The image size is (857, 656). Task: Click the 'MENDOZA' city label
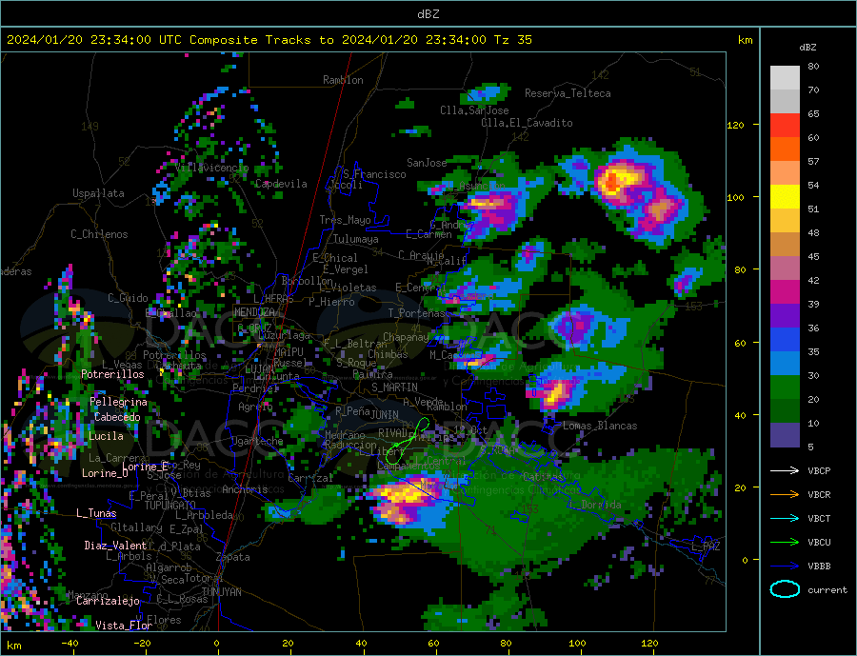[254, 312]
